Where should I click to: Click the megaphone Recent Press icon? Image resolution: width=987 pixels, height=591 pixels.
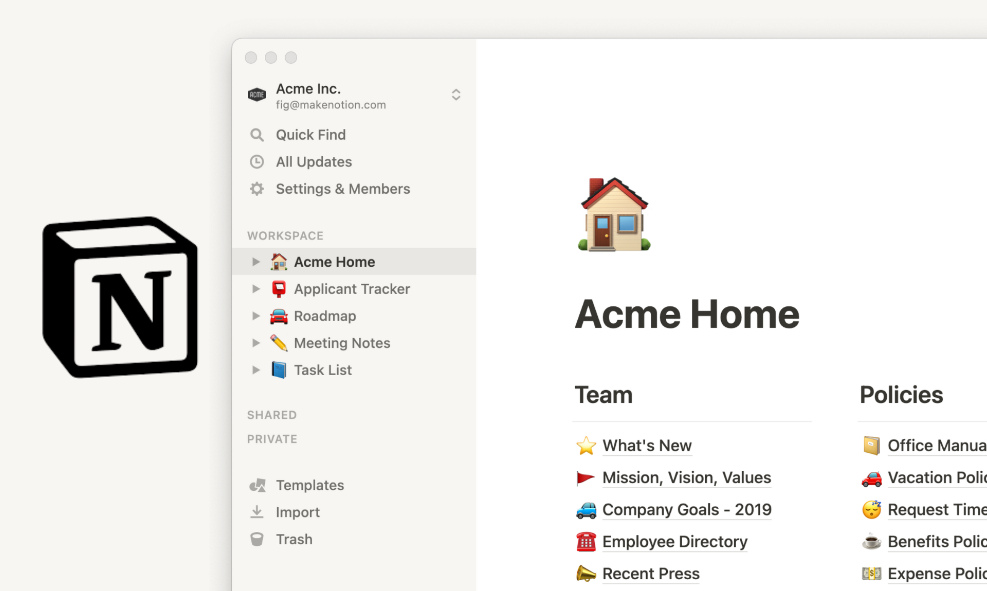point(586,574)
